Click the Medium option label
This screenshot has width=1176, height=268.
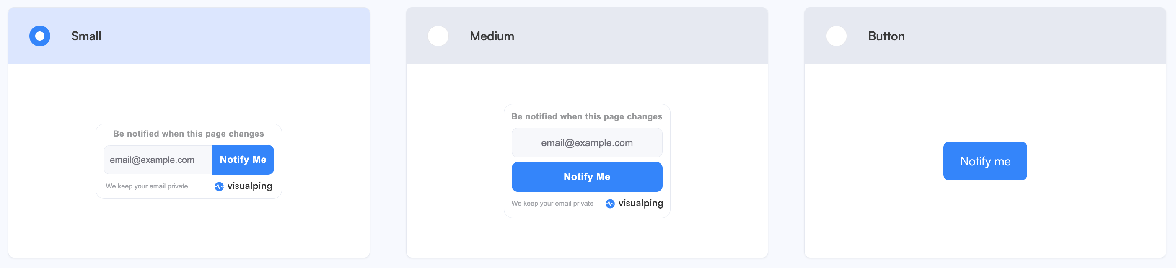[x=492, y=36]
